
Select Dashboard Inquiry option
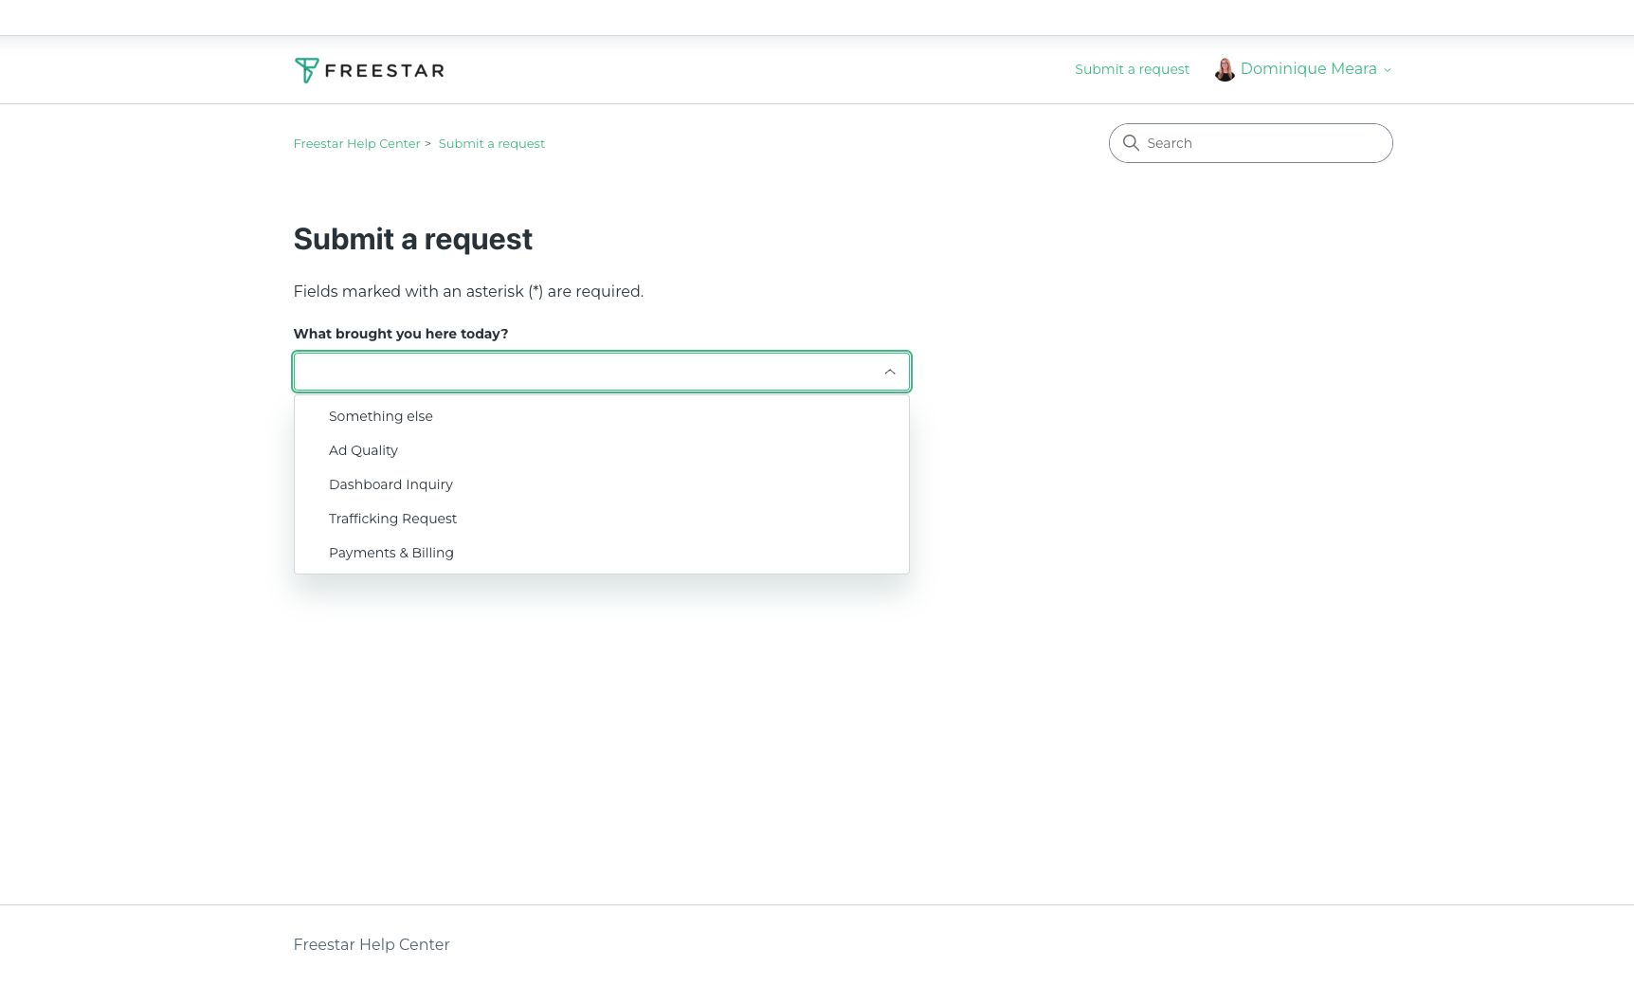pos(602,484)
